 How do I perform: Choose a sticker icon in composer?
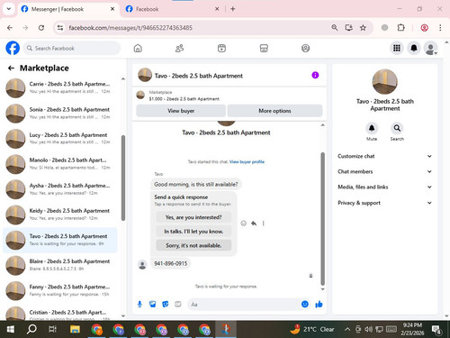[166, 305]
